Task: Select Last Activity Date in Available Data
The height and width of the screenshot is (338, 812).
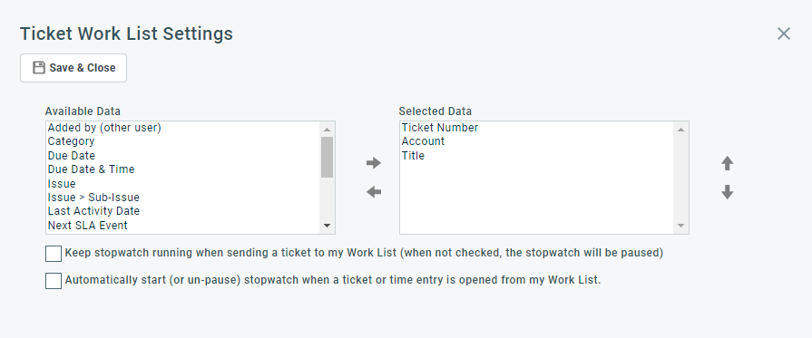Action: pos(183,211)
